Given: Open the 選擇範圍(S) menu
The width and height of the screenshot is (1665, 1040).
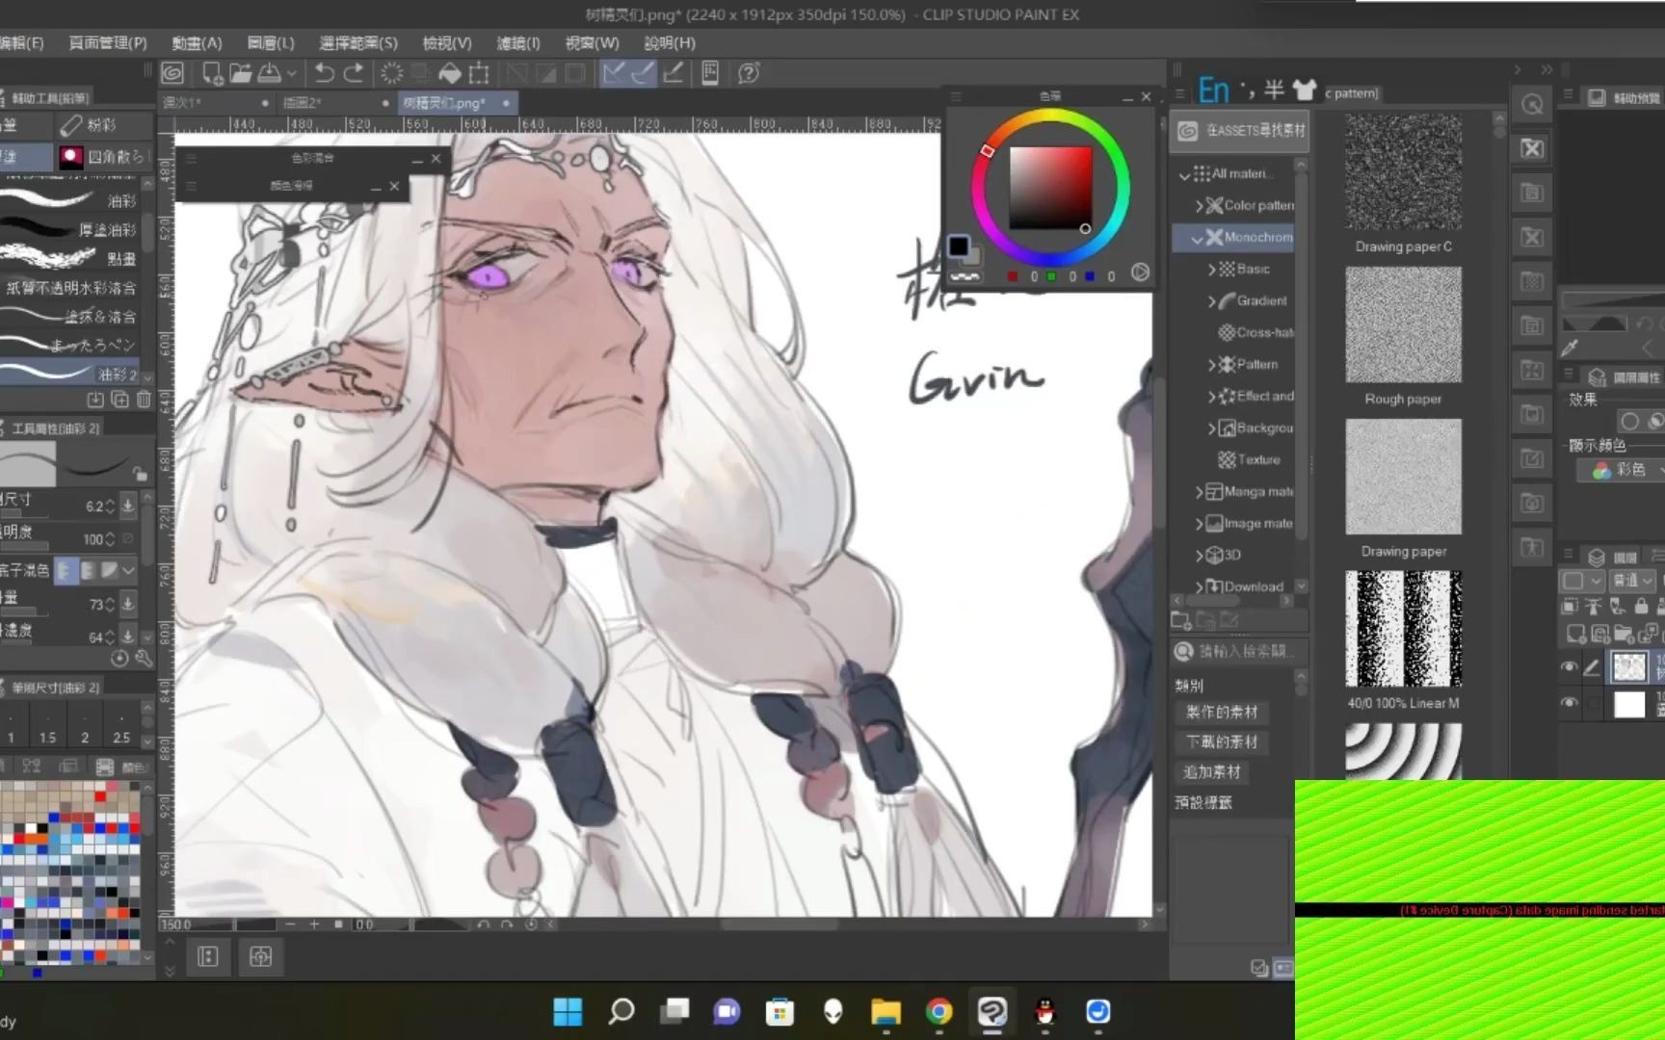Looking at the screenshot, I should (x=358, y=43).
